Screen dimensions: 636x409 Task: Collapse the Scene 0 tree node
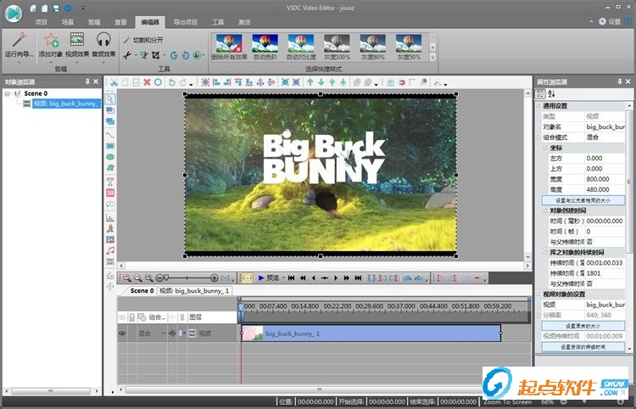[7, 93]
